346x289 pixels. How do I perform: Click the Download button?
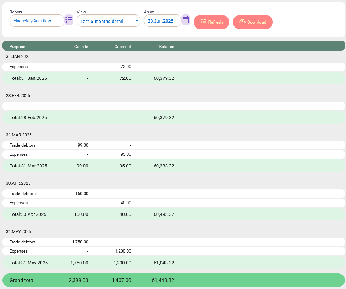click(253, 22)
